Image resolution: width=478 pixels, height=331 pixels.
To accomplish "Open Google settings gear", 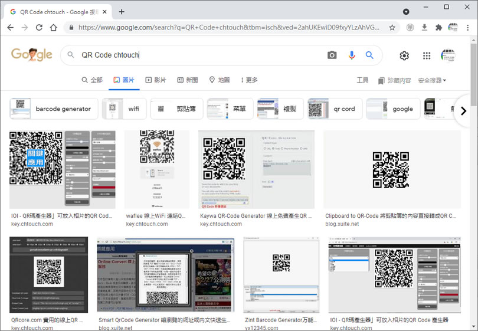I will [x=404, y=56].
